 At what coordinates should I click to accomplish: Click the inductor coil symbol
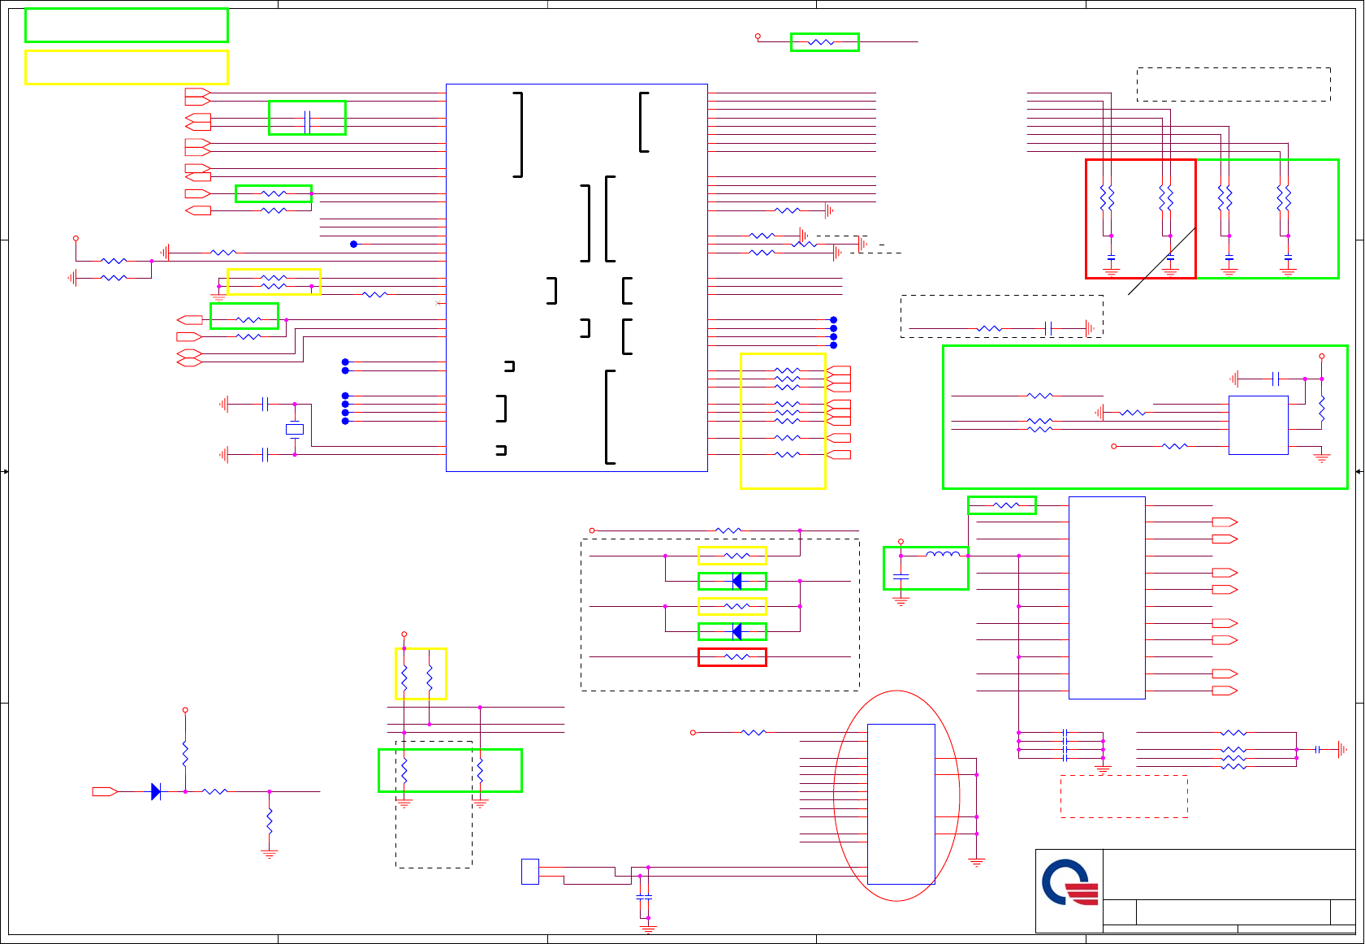click(x=943, y=556)
